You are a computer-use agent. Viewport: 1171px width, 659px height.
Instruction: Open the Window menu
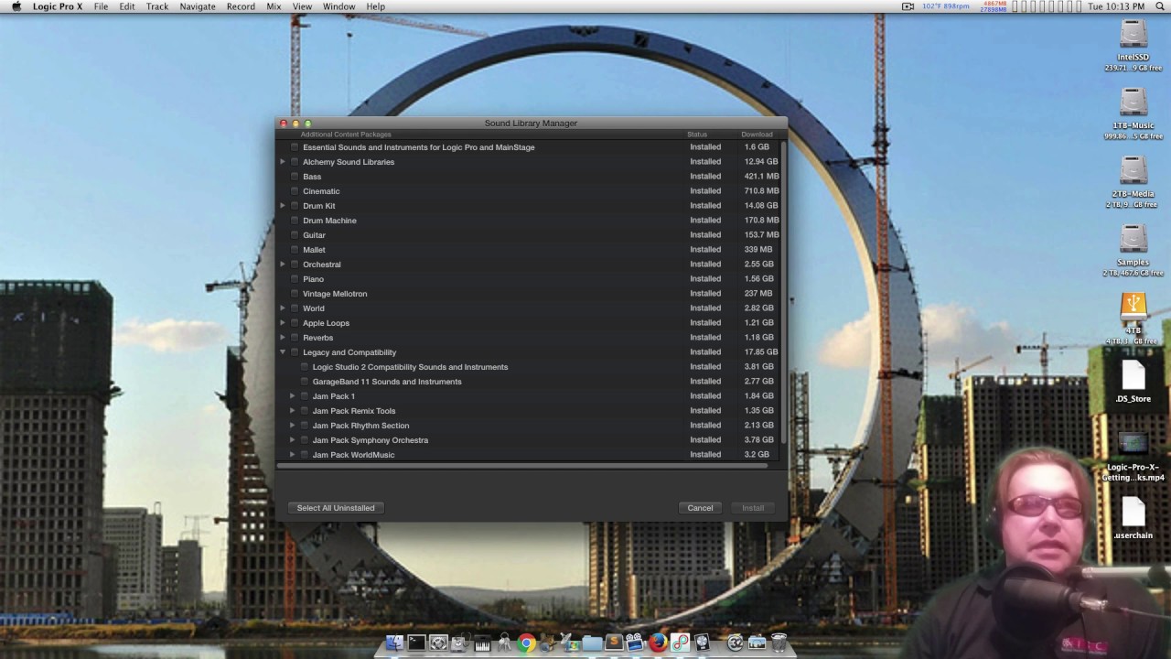point(338,6)
